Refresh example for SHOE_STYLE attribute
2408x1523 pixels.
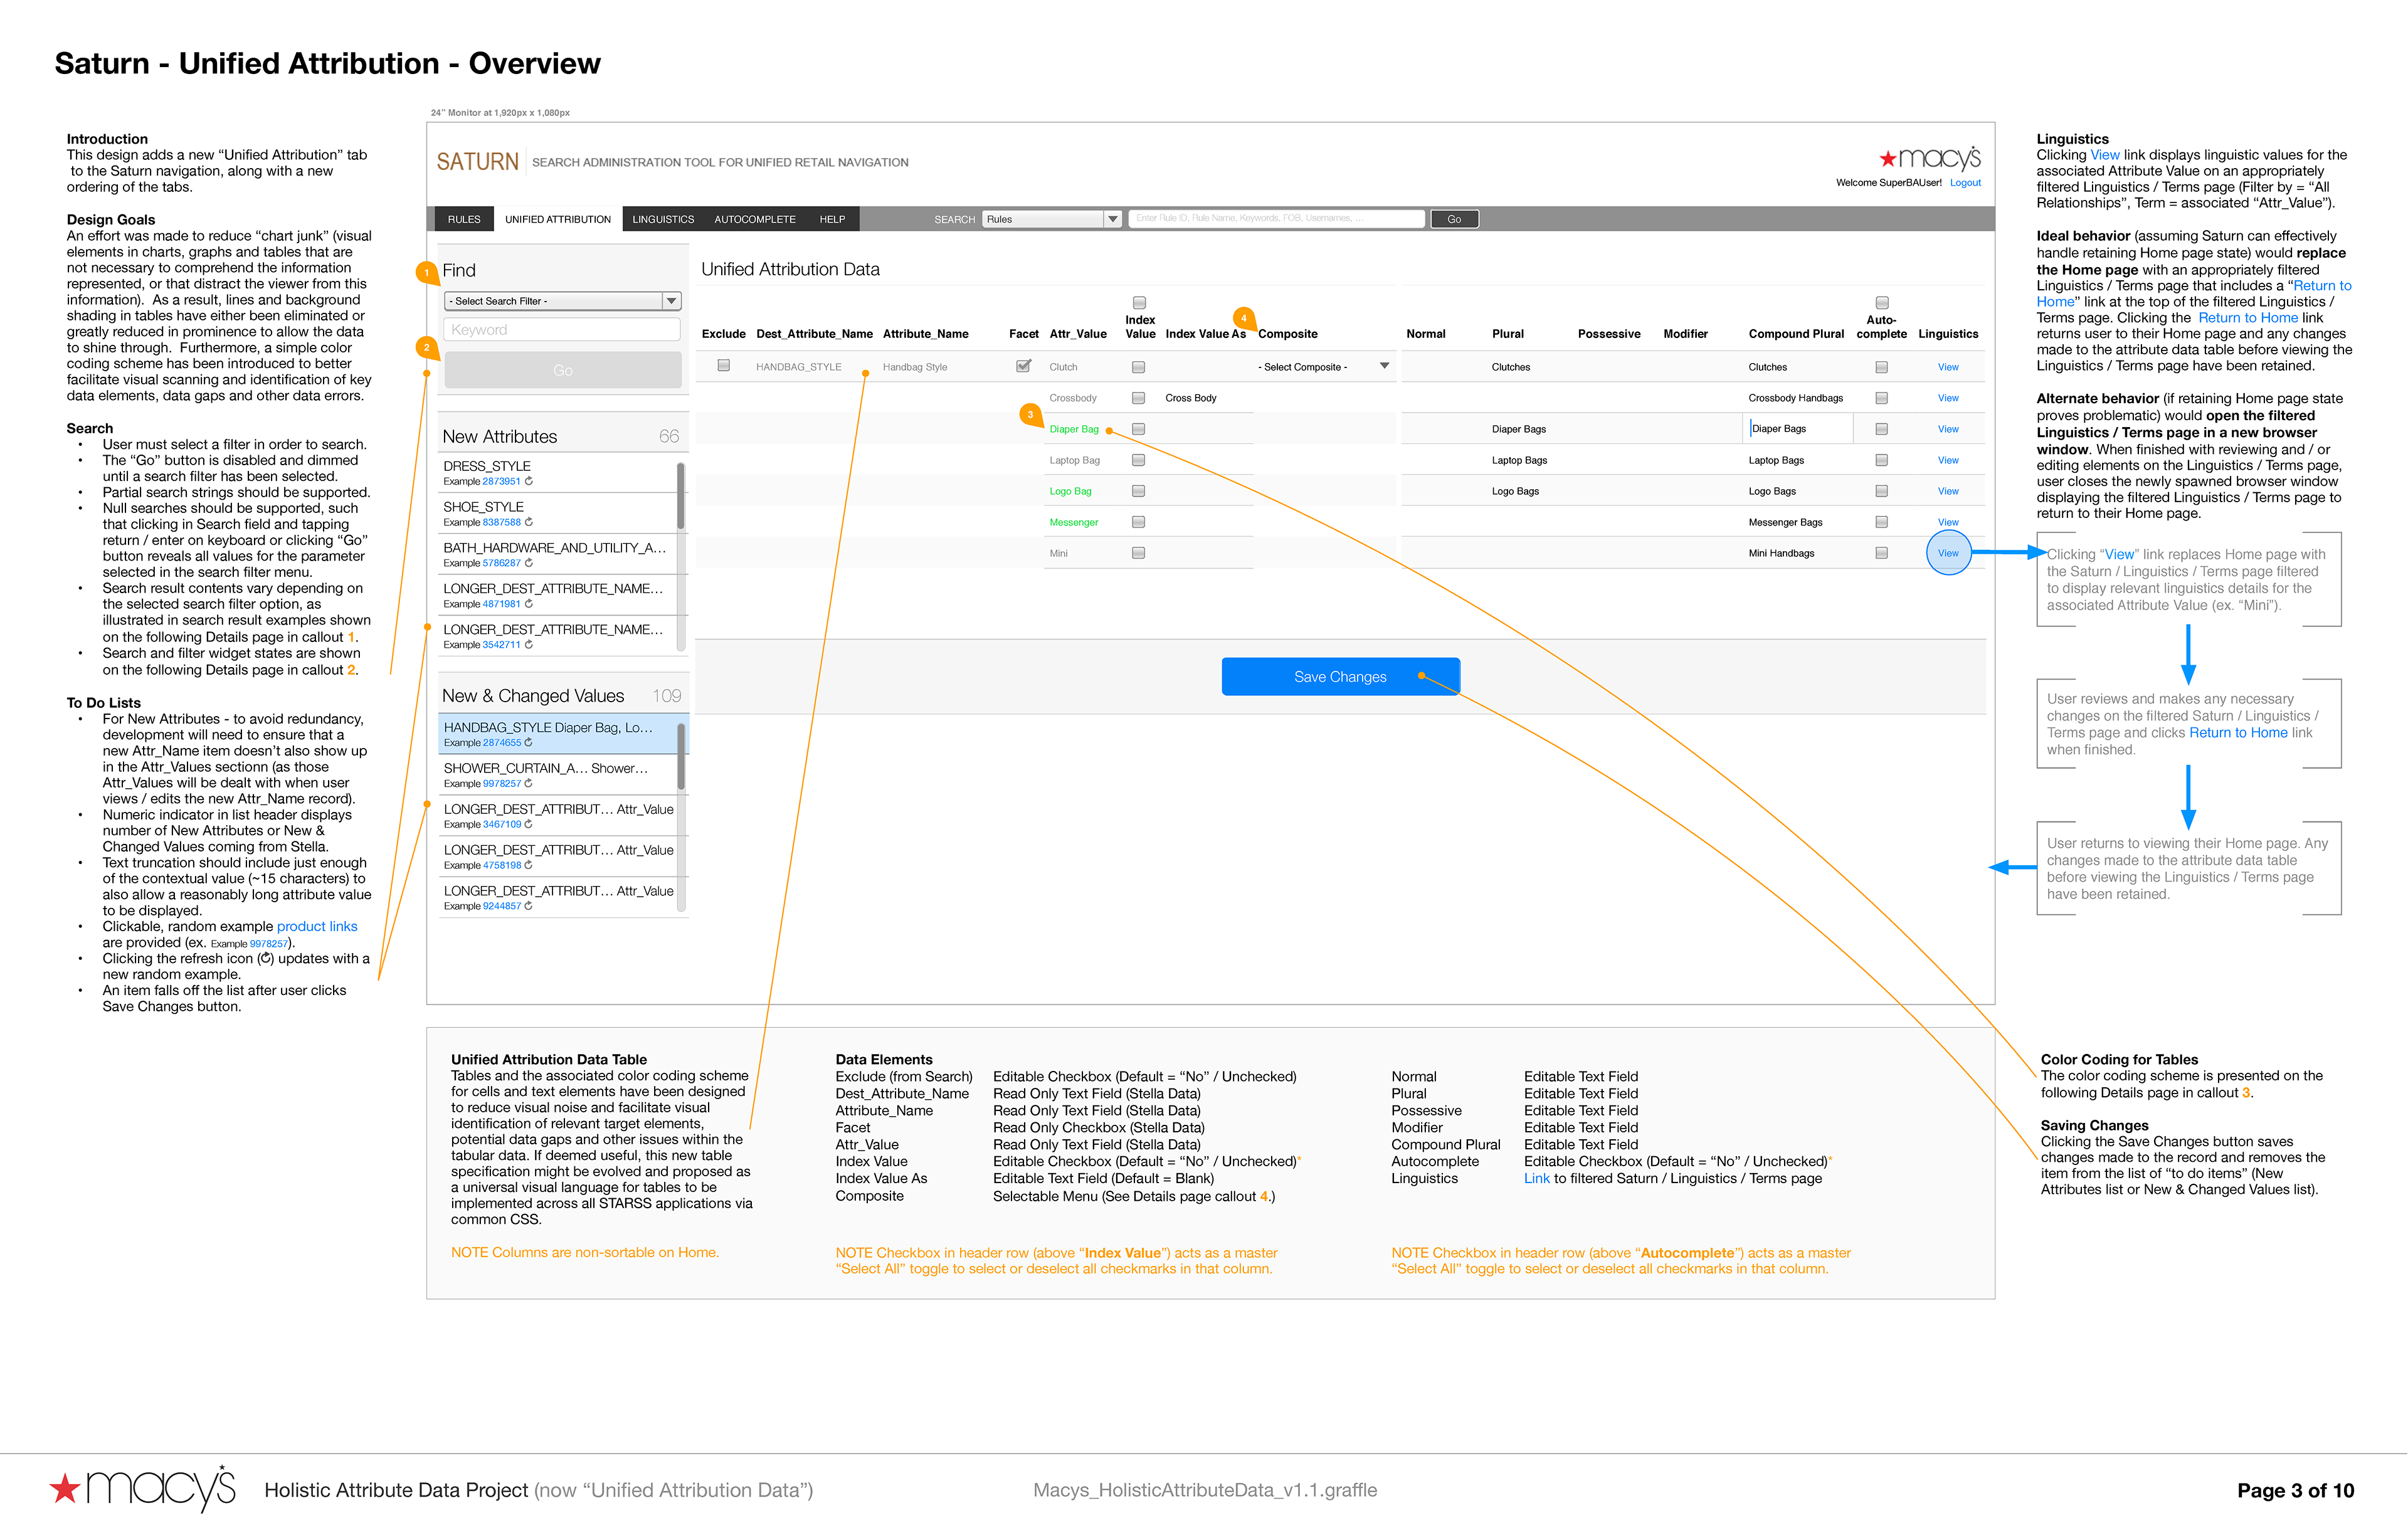coord(529,522)
